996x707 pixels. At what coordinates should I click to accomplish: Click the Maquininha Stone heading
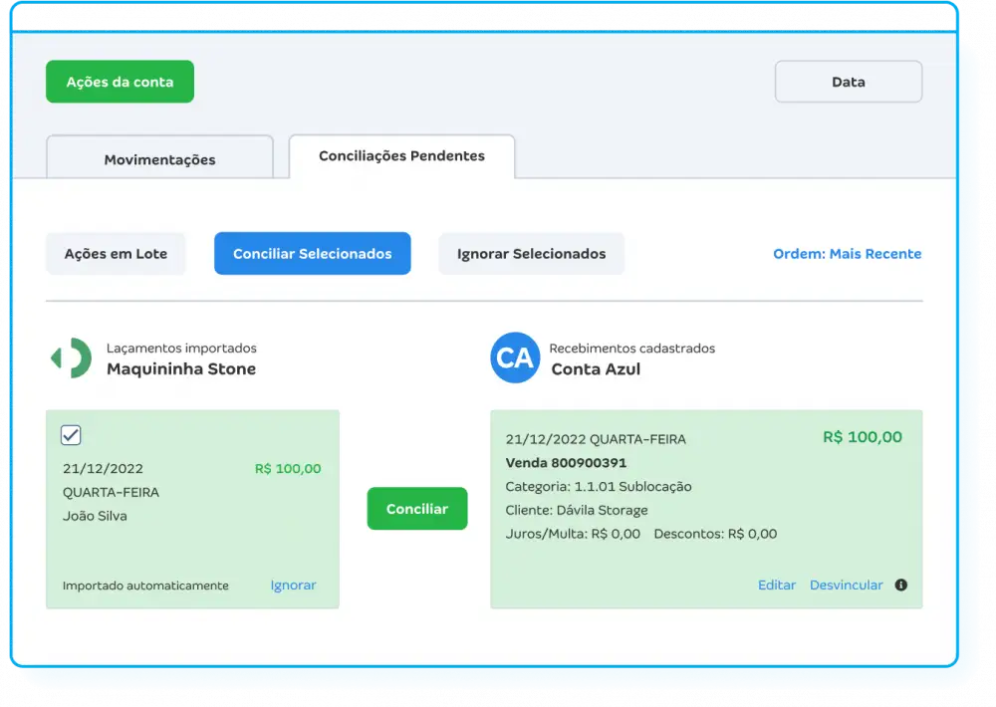click(x=181, y=369)
